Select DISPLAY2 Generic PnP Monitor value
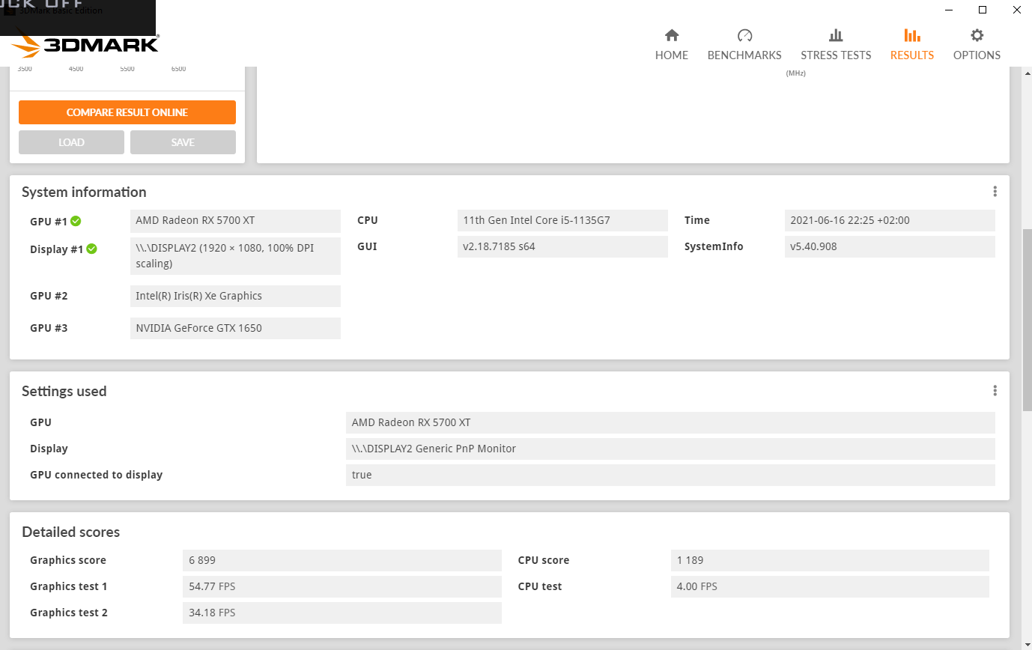The height and width of the screenshot is (650, 1032). 670,449
